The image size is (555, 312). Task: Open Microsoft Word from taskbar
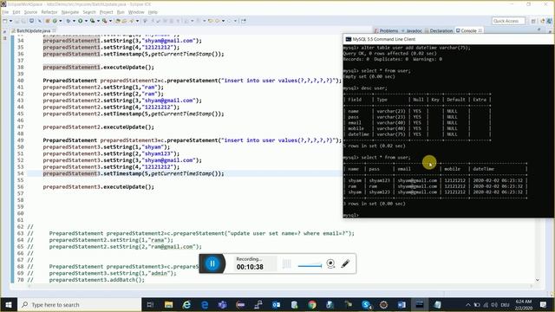402,304
